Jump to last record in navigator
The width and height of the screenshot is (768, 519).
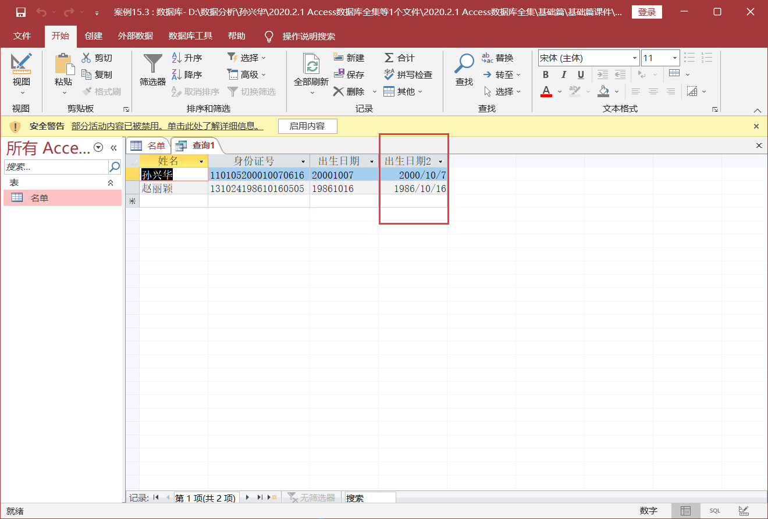point(260,497)
